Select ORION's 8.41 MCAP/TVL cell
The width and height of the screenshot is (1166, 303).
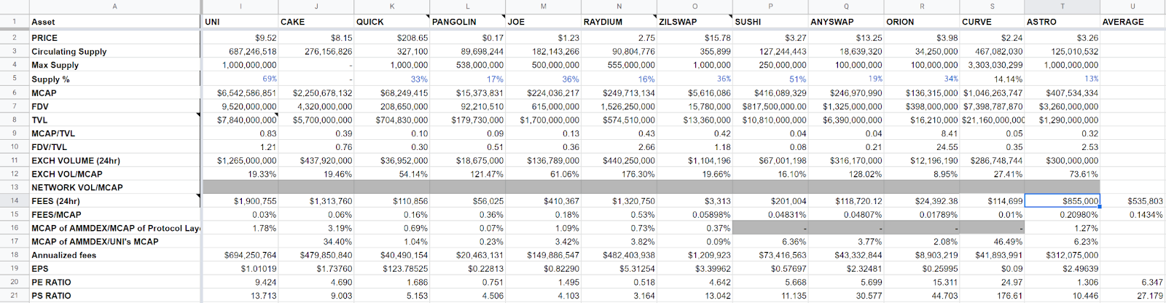pos(921,133)
